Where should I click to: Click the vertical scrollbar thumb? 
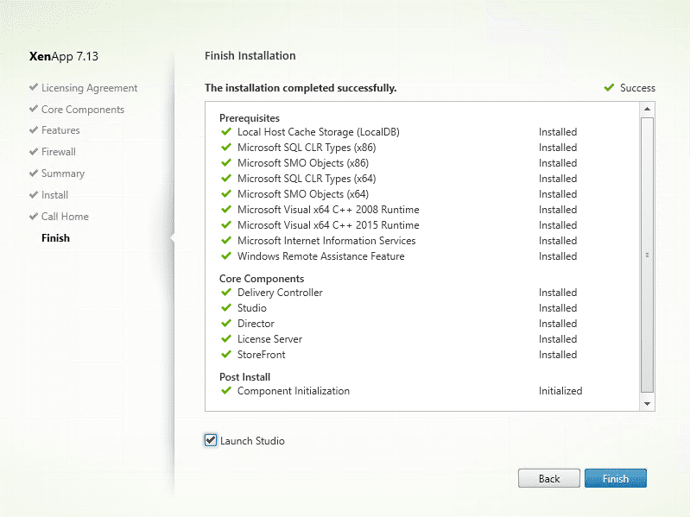point(647,255)
